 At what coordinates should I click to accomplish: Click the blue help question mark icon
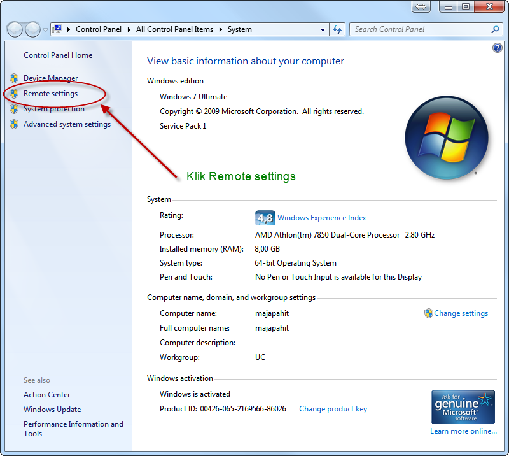click(497, 48)
